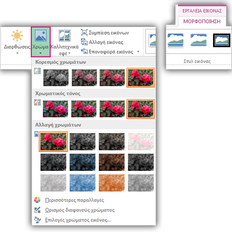Click the Αλλαγή χρωμάτων section heading
The width and height of the screenshot is (232, 232).
click(x=58, y=125)
